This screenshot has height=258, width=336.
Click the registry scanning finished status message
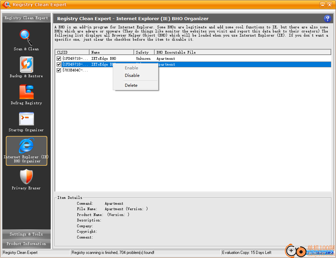pyautogui.click(x=113, y=253)
